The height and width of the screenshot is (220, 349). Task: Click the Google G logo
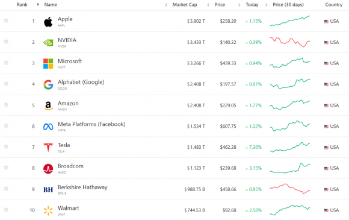[x=48, y=84]
